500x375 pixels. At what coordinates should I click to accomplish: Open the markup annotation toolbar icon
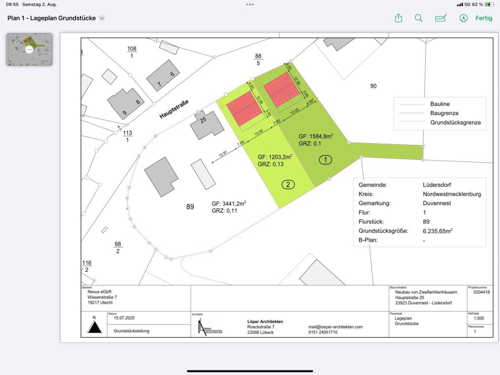tap(441, 18)
